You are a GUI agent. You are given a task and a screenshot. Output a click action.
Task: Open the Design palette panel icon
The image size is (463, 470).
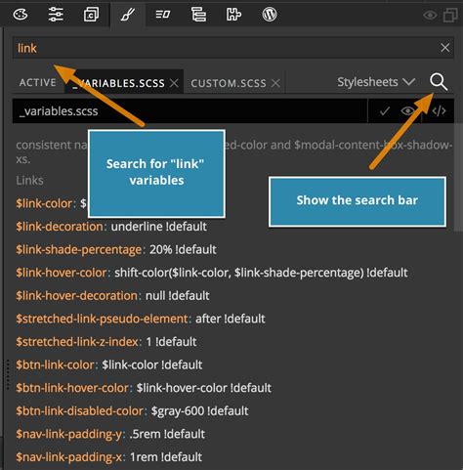pyautogui.click(x=21, y=15)
